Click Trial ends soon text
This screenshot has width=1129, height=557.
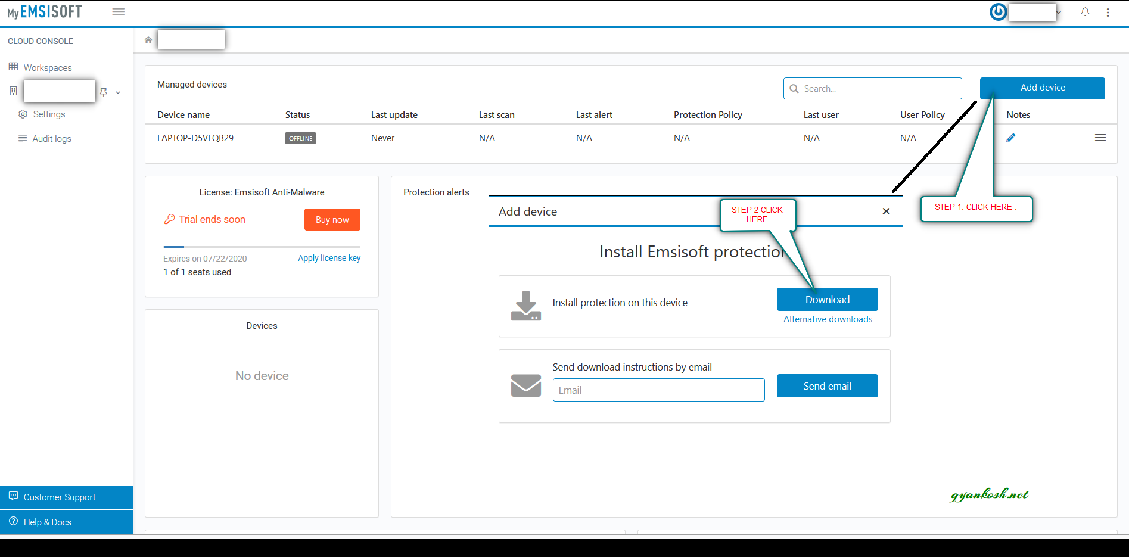click(x=212, y=219)
